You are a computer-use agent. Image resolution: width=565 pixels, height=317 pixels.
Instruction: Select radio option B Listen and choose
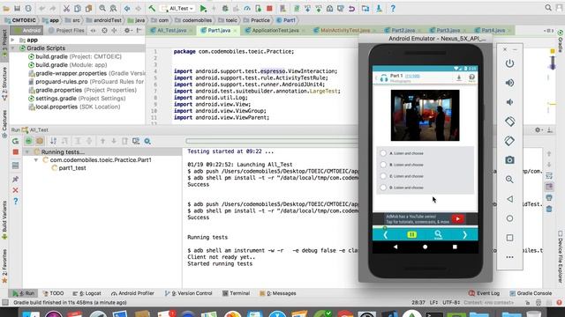point(383,165)
